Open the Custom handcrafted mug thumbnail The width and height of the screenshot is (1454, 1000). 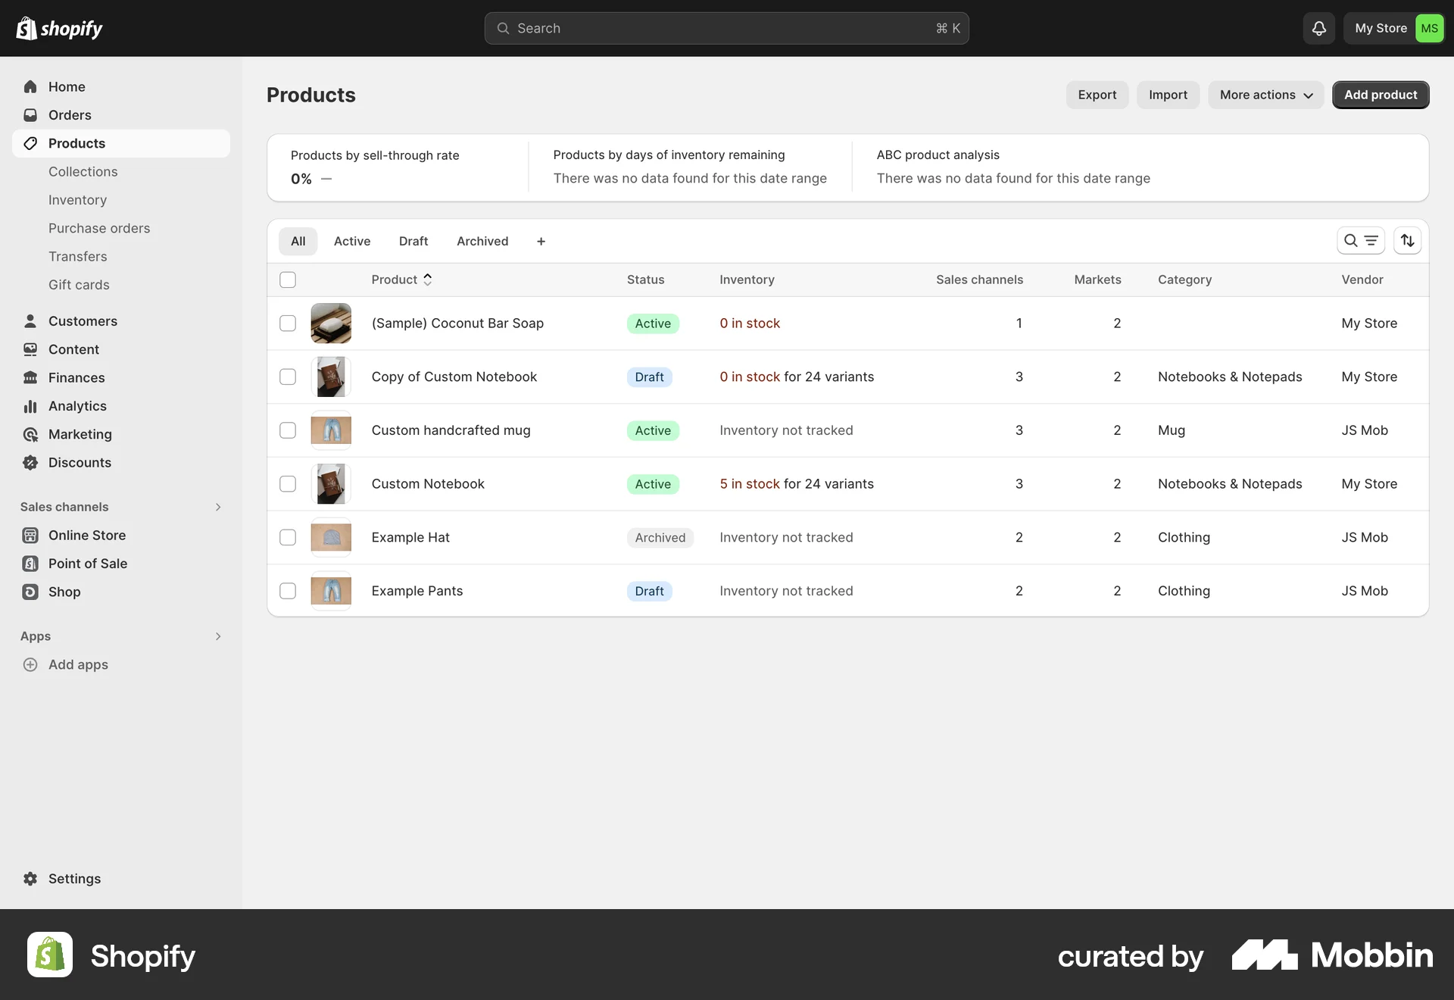[x=331, y=430]
